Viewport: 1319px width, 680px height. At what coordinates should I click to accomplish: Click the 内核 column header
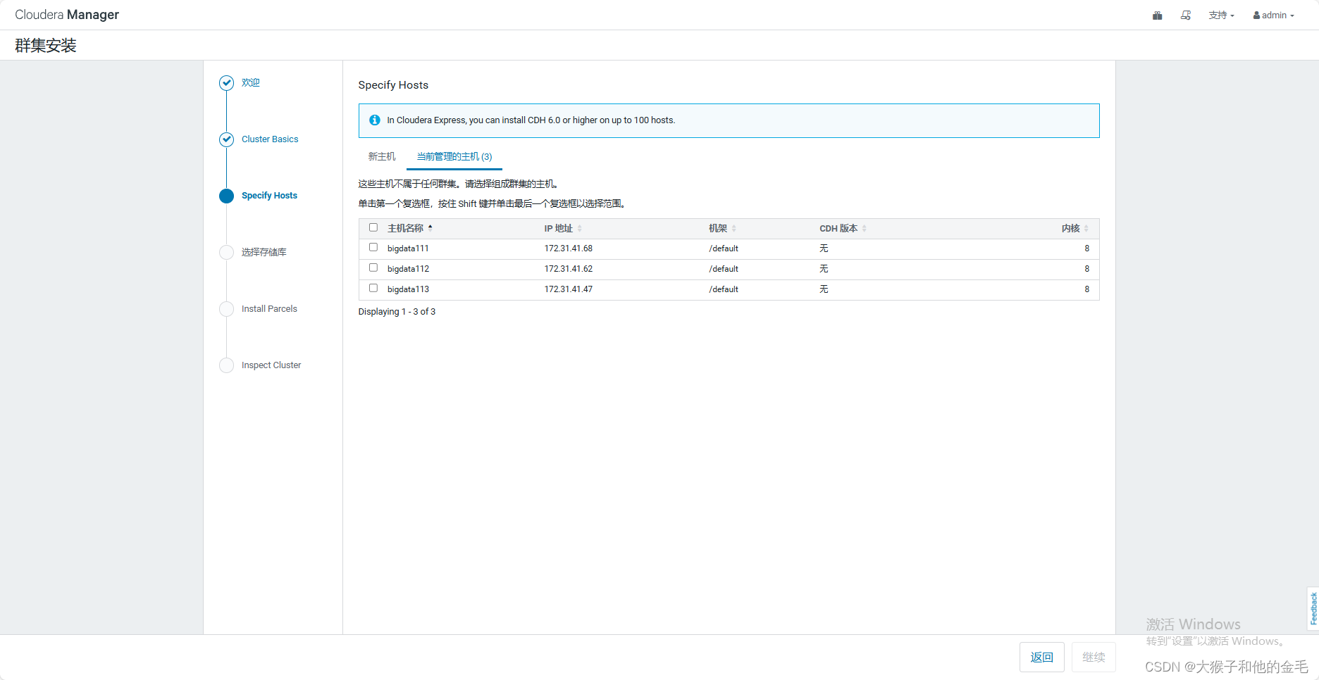pos(1071,228)
